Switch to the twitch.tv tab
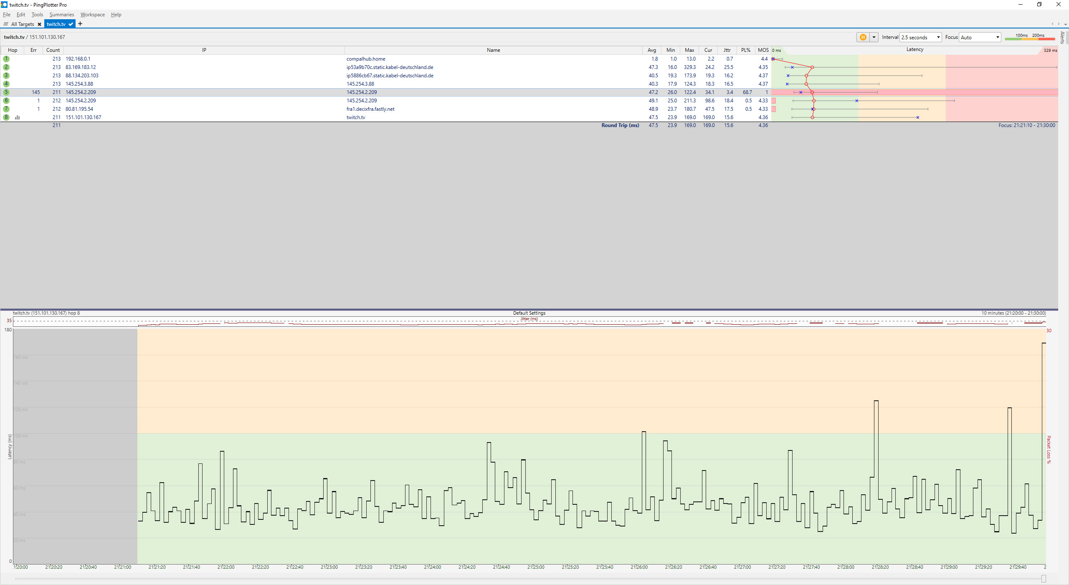The height and width of the screenshot is (585, 1069). (56, 24)
